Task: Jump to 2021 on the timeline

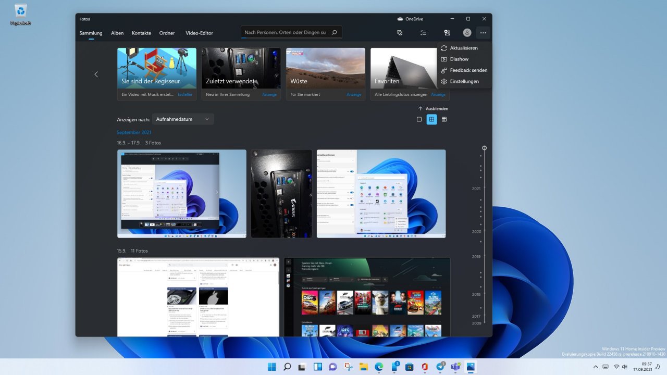Action: (x=476, y=189)
